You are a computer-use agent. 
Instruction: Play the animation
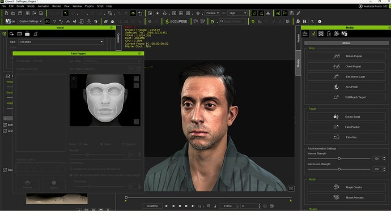coord(167,206)
